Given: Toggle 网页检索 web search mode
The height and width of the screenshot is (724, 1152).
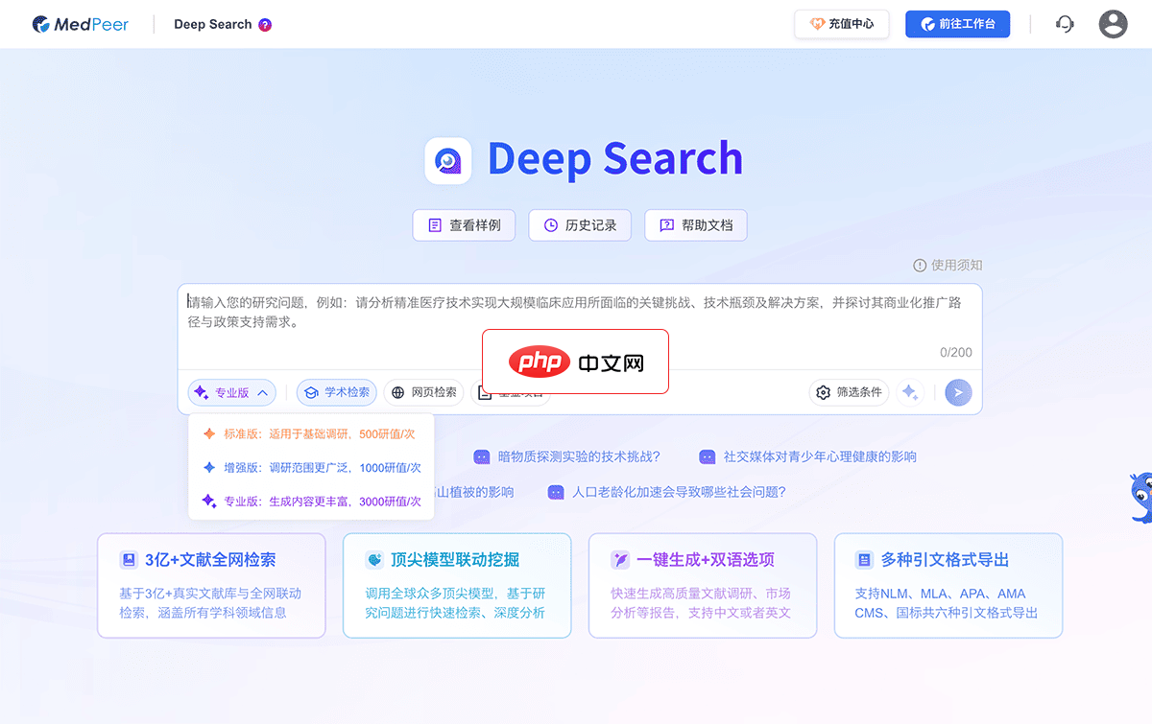Looking at the screenshot, I should pyautogui.click(x=423, y=392).
